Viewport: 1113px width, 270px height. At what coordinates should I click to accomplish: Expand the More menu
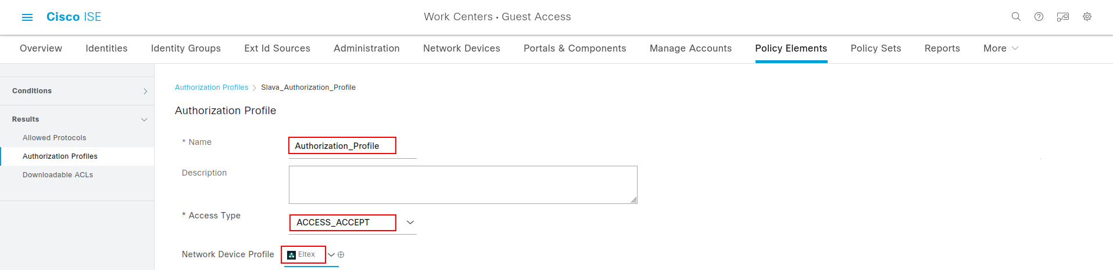pos(1000,49)
